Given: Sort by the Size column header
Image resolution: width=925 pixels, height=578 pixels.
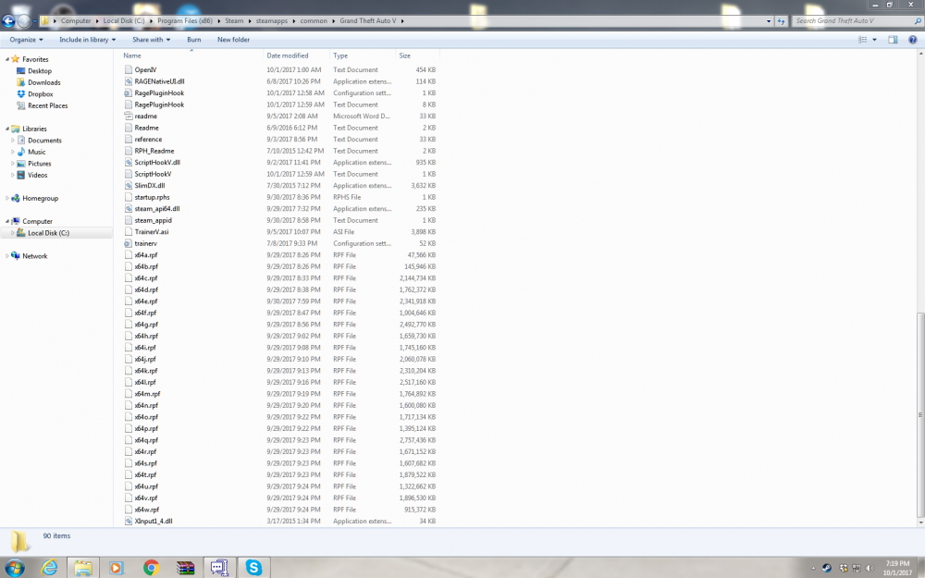Looking at the screenshot, I should point(418,55).
